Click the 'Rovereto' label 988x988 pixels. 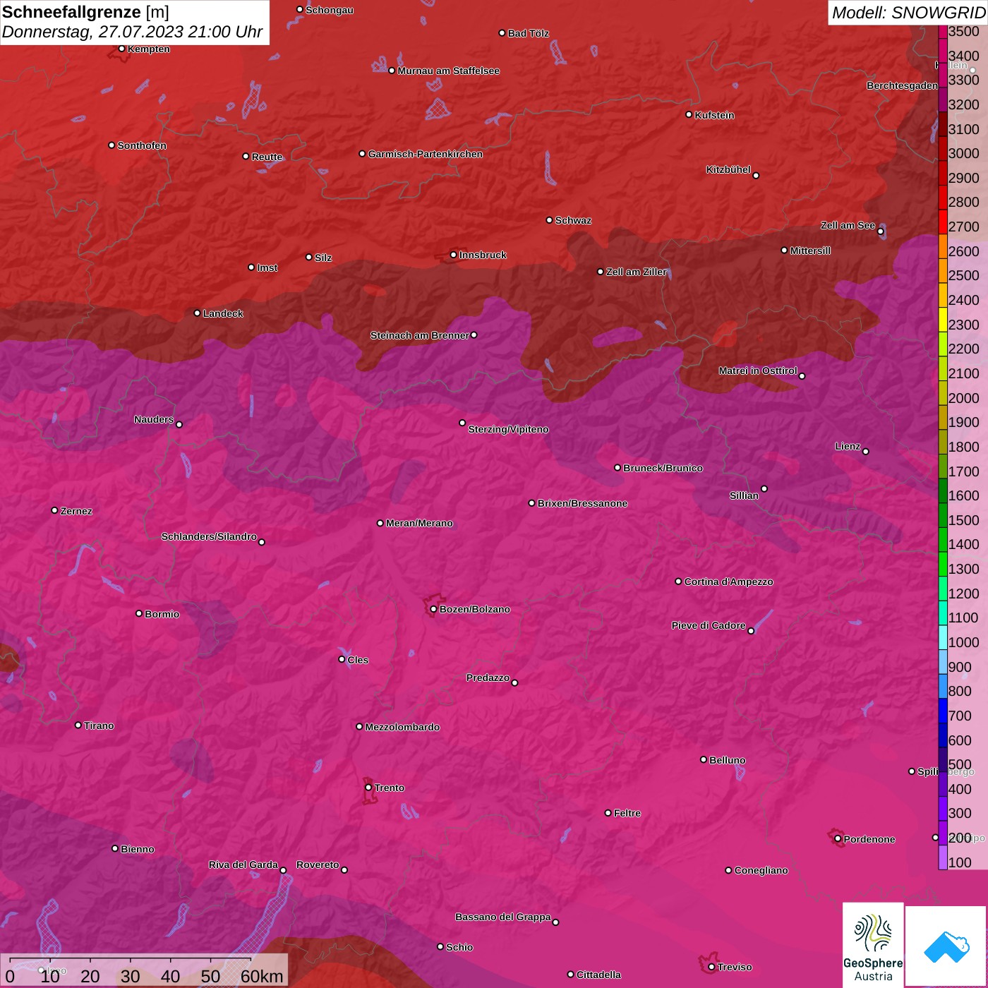(x=318, y=864)
